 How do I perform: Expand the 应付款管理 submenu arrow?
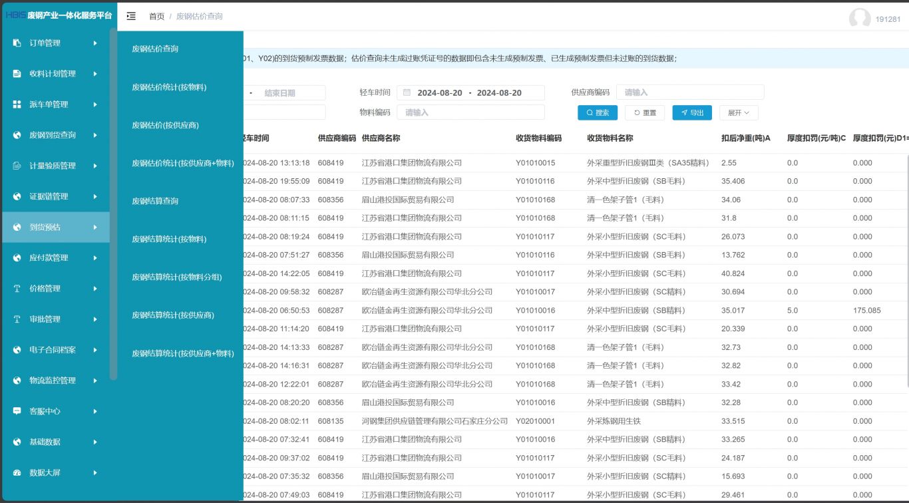tap(95, 258)
